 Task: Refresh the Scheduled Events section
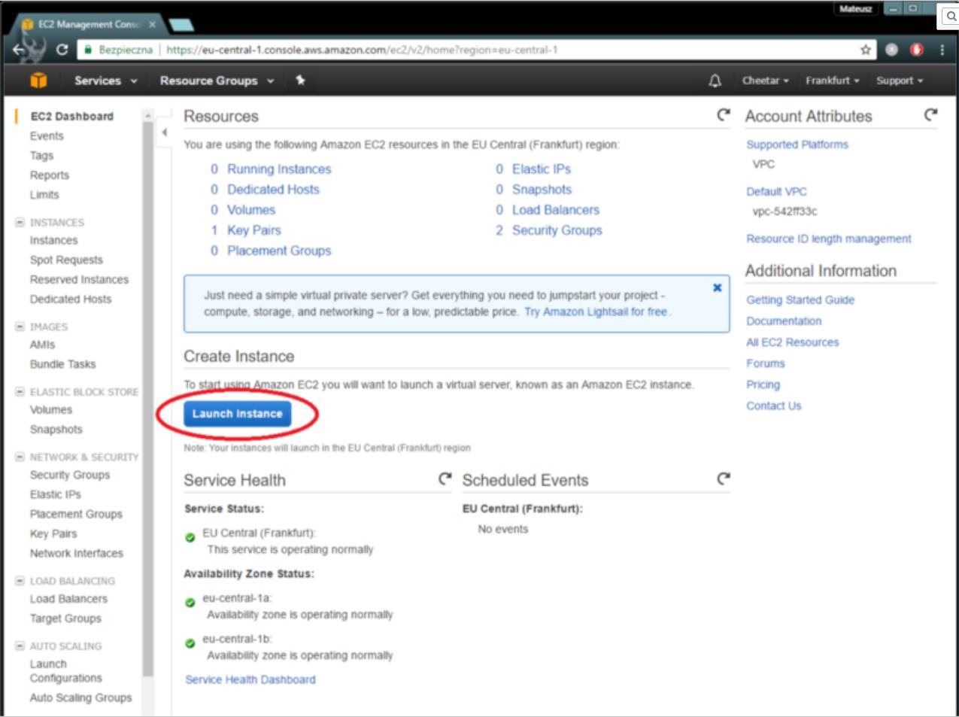click(x=724, y=479)
